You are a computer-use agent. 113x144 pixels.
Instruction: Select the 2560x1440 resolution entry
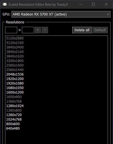[x=15, y=70]
